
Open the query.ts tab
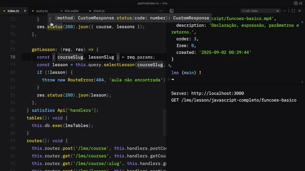(41, 11)
